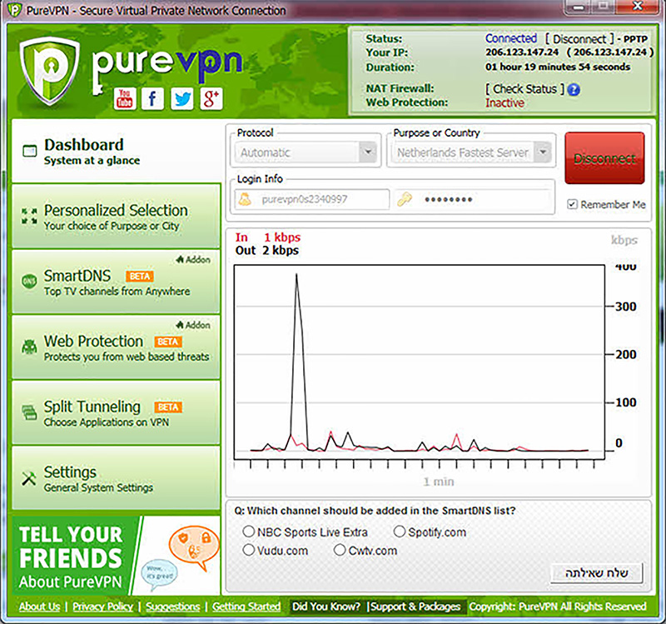Screen dimensions: 666x624
Task: Click the Personalized Selection arrows icon
Action: tap(29, 216)
